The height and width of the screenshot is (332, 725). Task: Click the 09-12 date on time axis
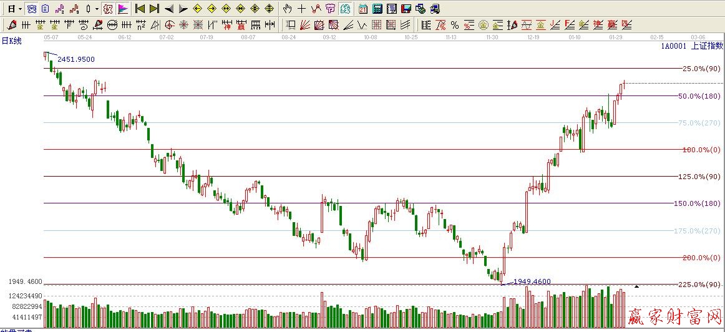[329, 37]
